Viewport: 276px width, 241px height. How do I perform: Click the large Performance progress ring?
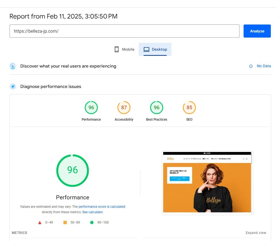point(72,170)
